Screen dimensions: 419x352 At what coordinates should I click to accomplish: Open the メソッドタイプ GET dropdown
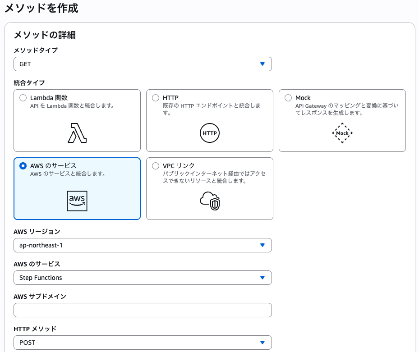tap(143, 64)
